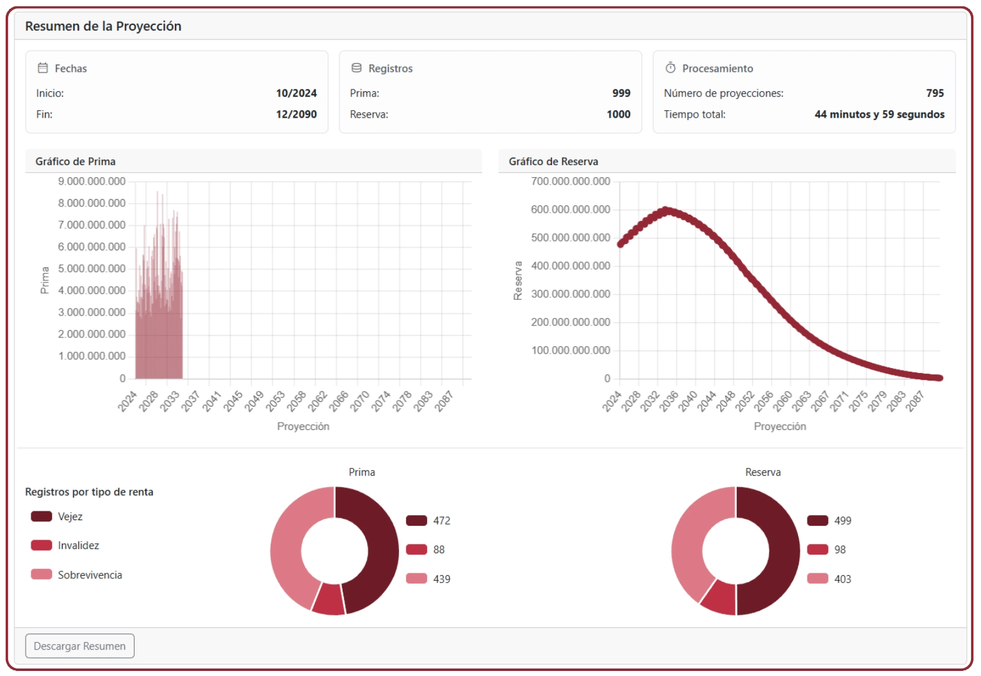Viewport: 981px width, 676px height.
Task: Click the "Reserva" title above the right donut
Action: tap(763, 472)
